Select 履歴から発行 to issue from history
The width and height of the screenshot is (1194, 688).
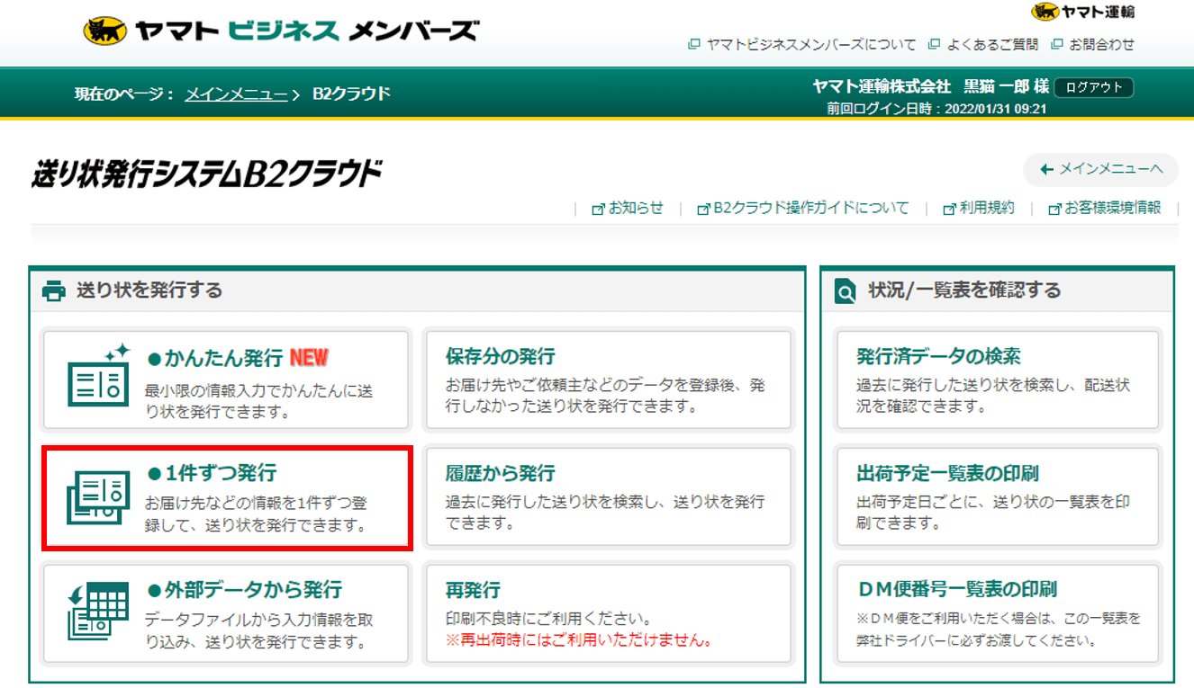608,496
